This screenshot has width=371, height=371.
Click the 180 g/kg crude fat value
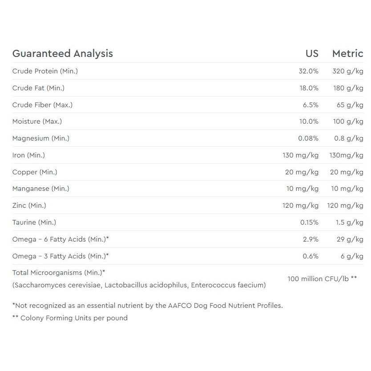click(x=348, y=88)
